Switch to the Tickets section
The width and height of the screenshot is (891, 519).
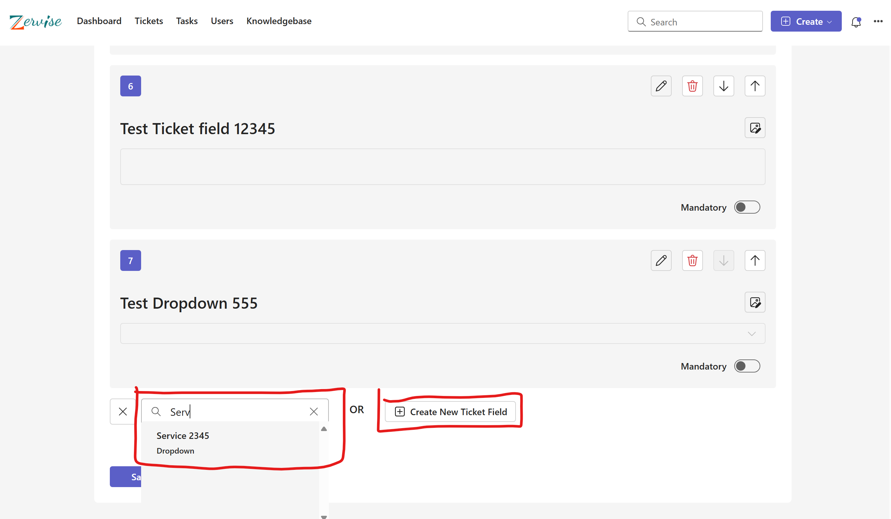(149, 21)
